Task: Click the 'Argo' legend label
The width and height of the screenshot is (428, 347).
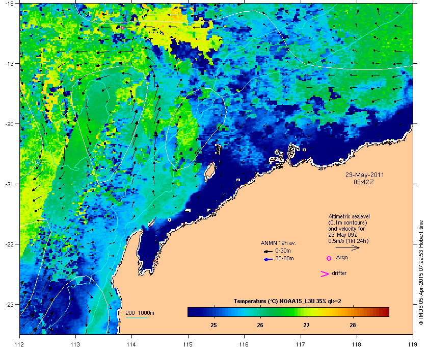Action: click(x=342, y=258)
